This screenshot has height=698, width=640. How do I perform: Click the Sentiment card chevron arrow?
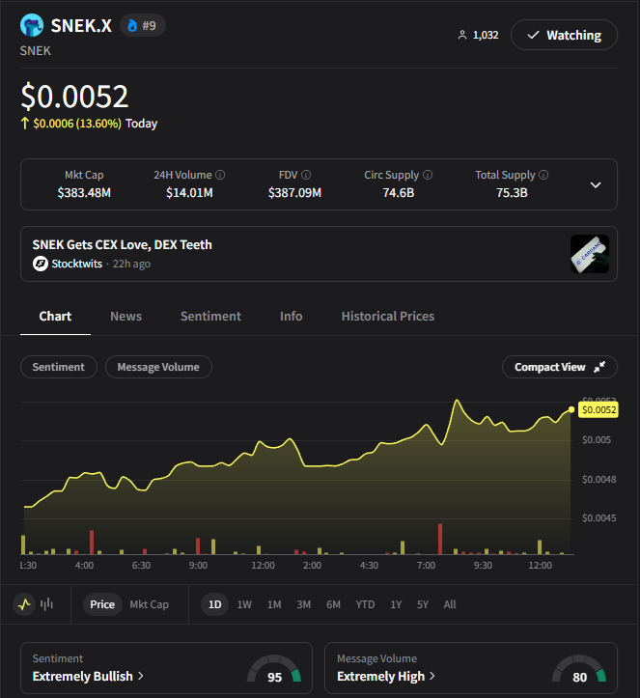pos(141,676)
